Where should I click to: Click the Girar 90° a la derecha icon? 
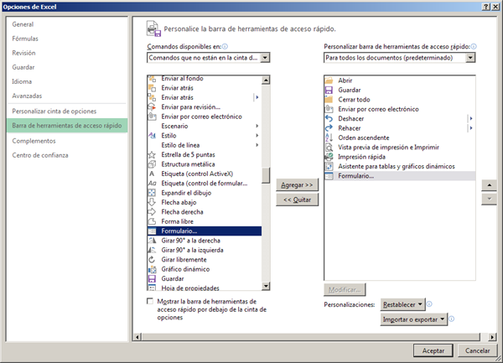pyautogui.click(x=152, y=241)
